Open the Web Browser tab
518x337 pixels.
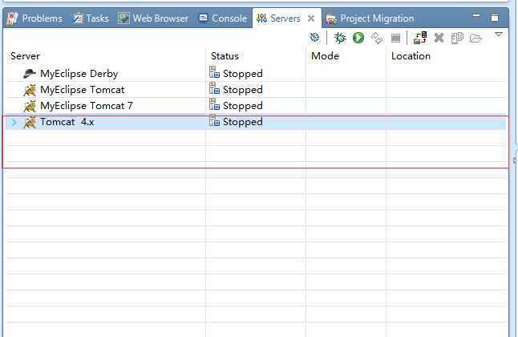(x=154, y=18)
